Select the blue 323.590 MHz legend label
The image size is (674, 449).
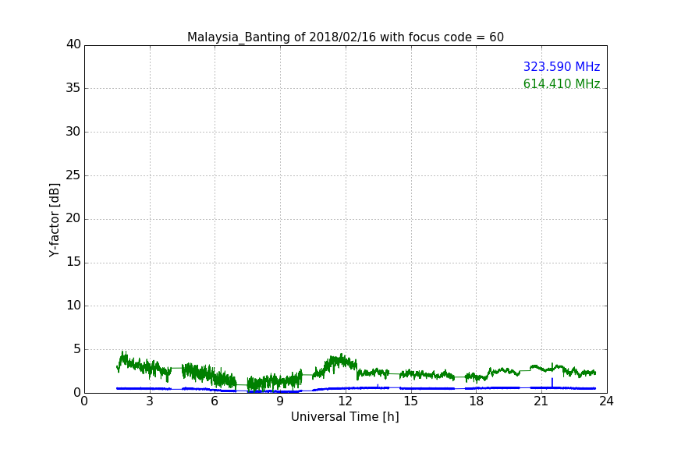pyautogui.click(x=562, y=67)
